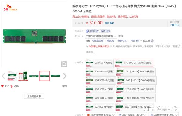Click the large memory module product image

(34, 36)
